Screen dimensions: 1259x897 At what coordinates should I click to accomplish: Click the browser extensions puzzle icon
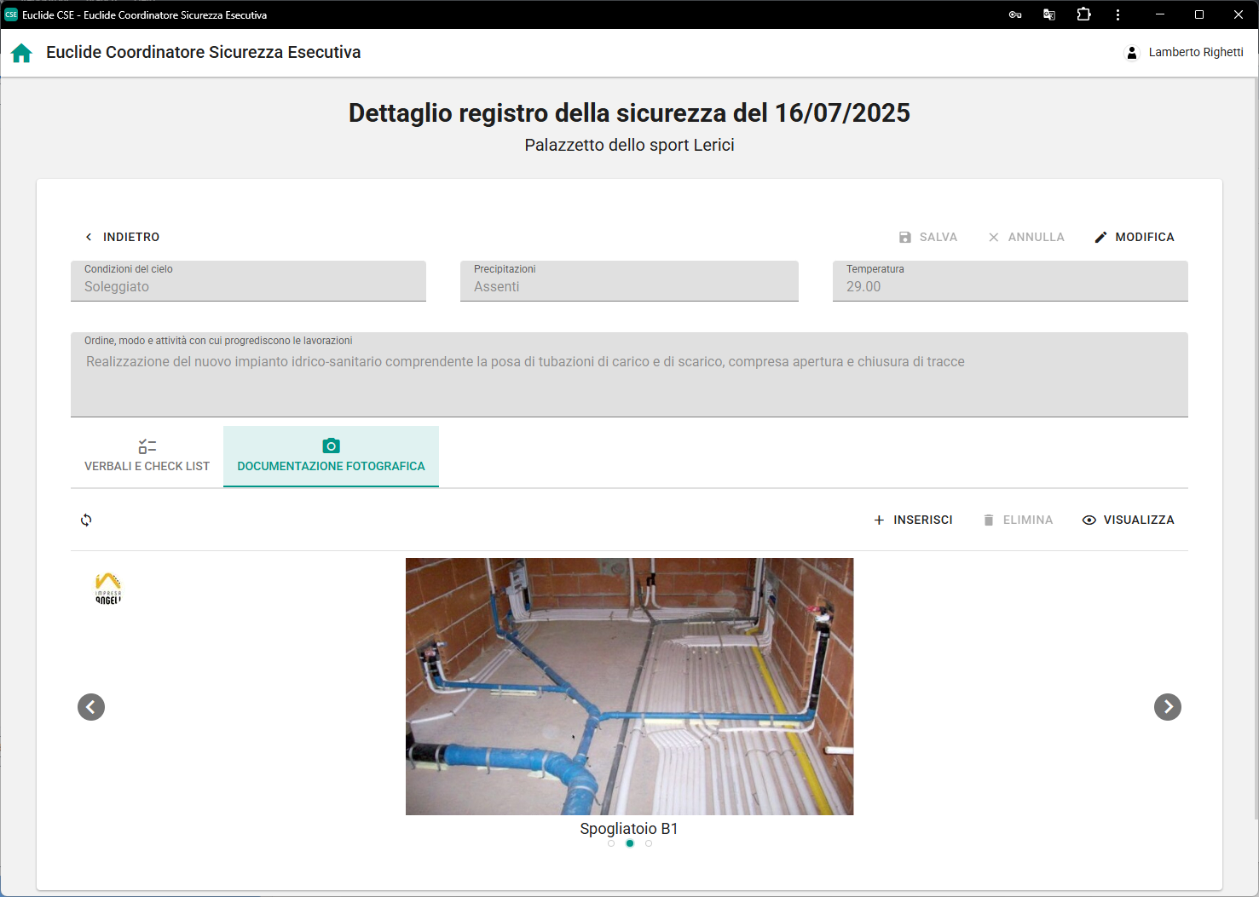pyautogui.click(x=1083, y=14)
